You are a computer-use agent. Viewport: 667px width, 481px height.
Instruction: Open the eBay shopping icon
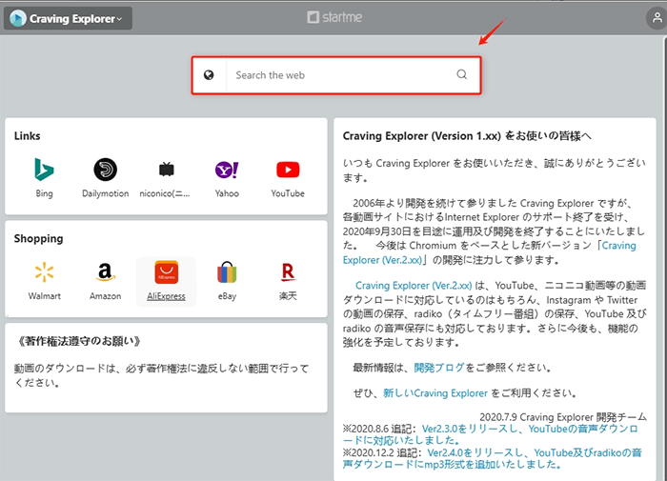click(227, 272)
